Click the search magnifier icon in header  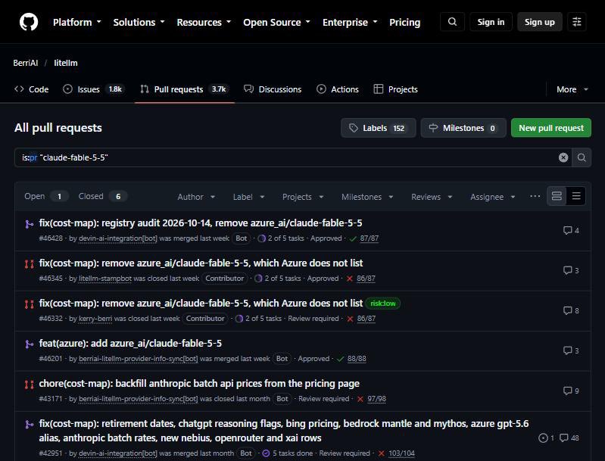(452, 22)
